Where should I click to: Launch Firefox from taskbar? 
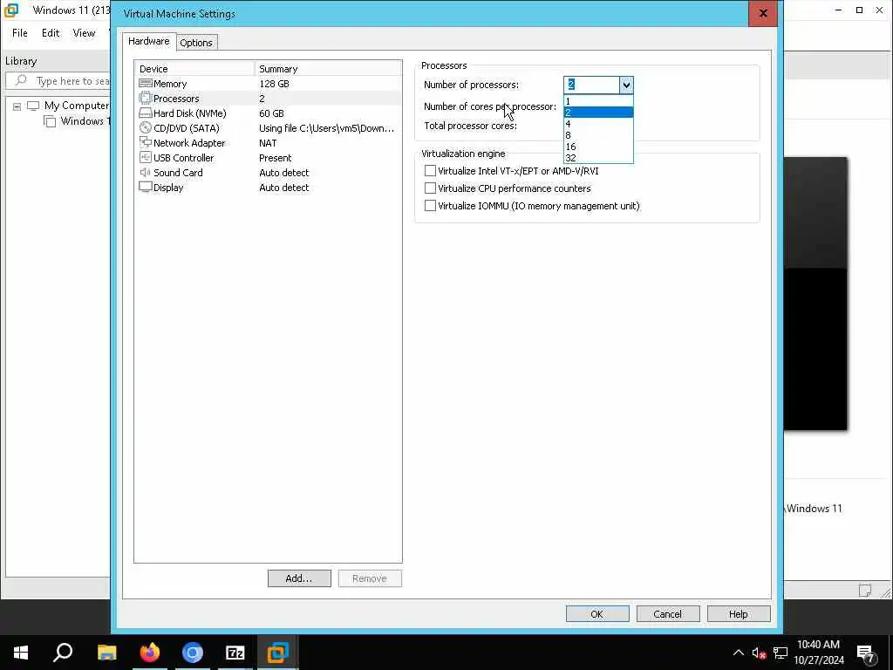click(150, 653)
